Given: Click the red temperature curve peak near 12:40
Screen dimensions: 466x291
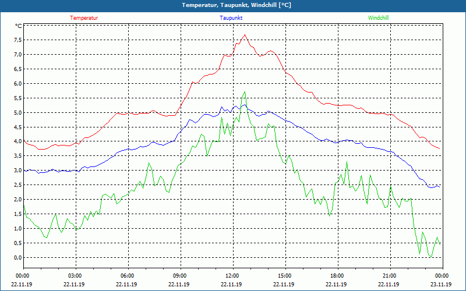Looking at the screenshot, I should pos(245,35).
